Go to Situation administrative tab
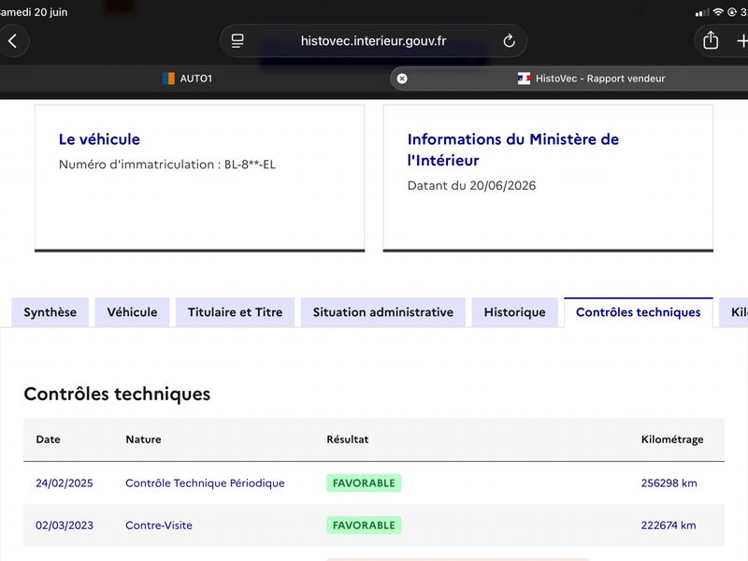The image size is (748, 561). 383,312
